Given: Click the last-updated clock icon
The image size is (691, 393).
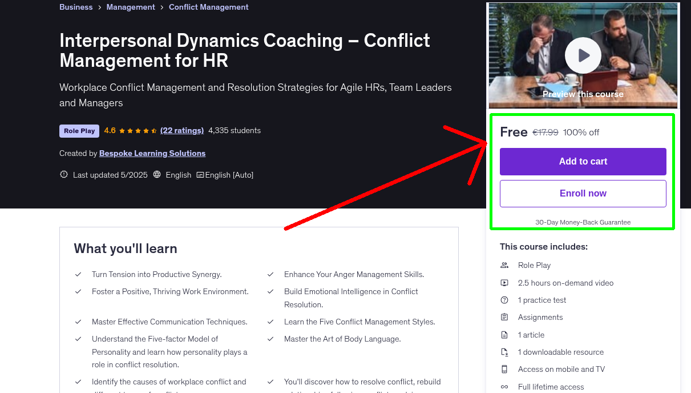Looking at the screenshot, I should point(63,175).
